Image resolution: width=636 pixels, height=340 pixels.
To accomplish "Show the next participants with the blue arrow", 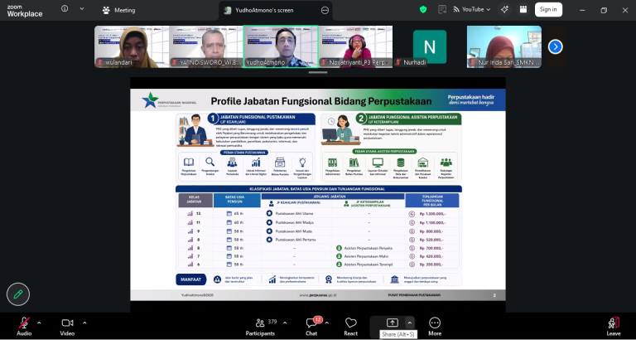I will tap(556, 47).
